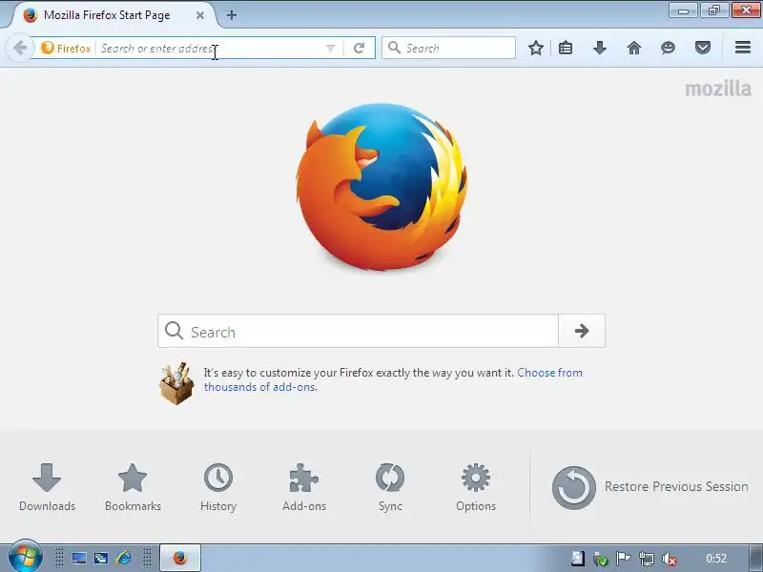Screen dimensions: 763x572
Task: Open the hamburger menu
Action: tap(743, 47)
